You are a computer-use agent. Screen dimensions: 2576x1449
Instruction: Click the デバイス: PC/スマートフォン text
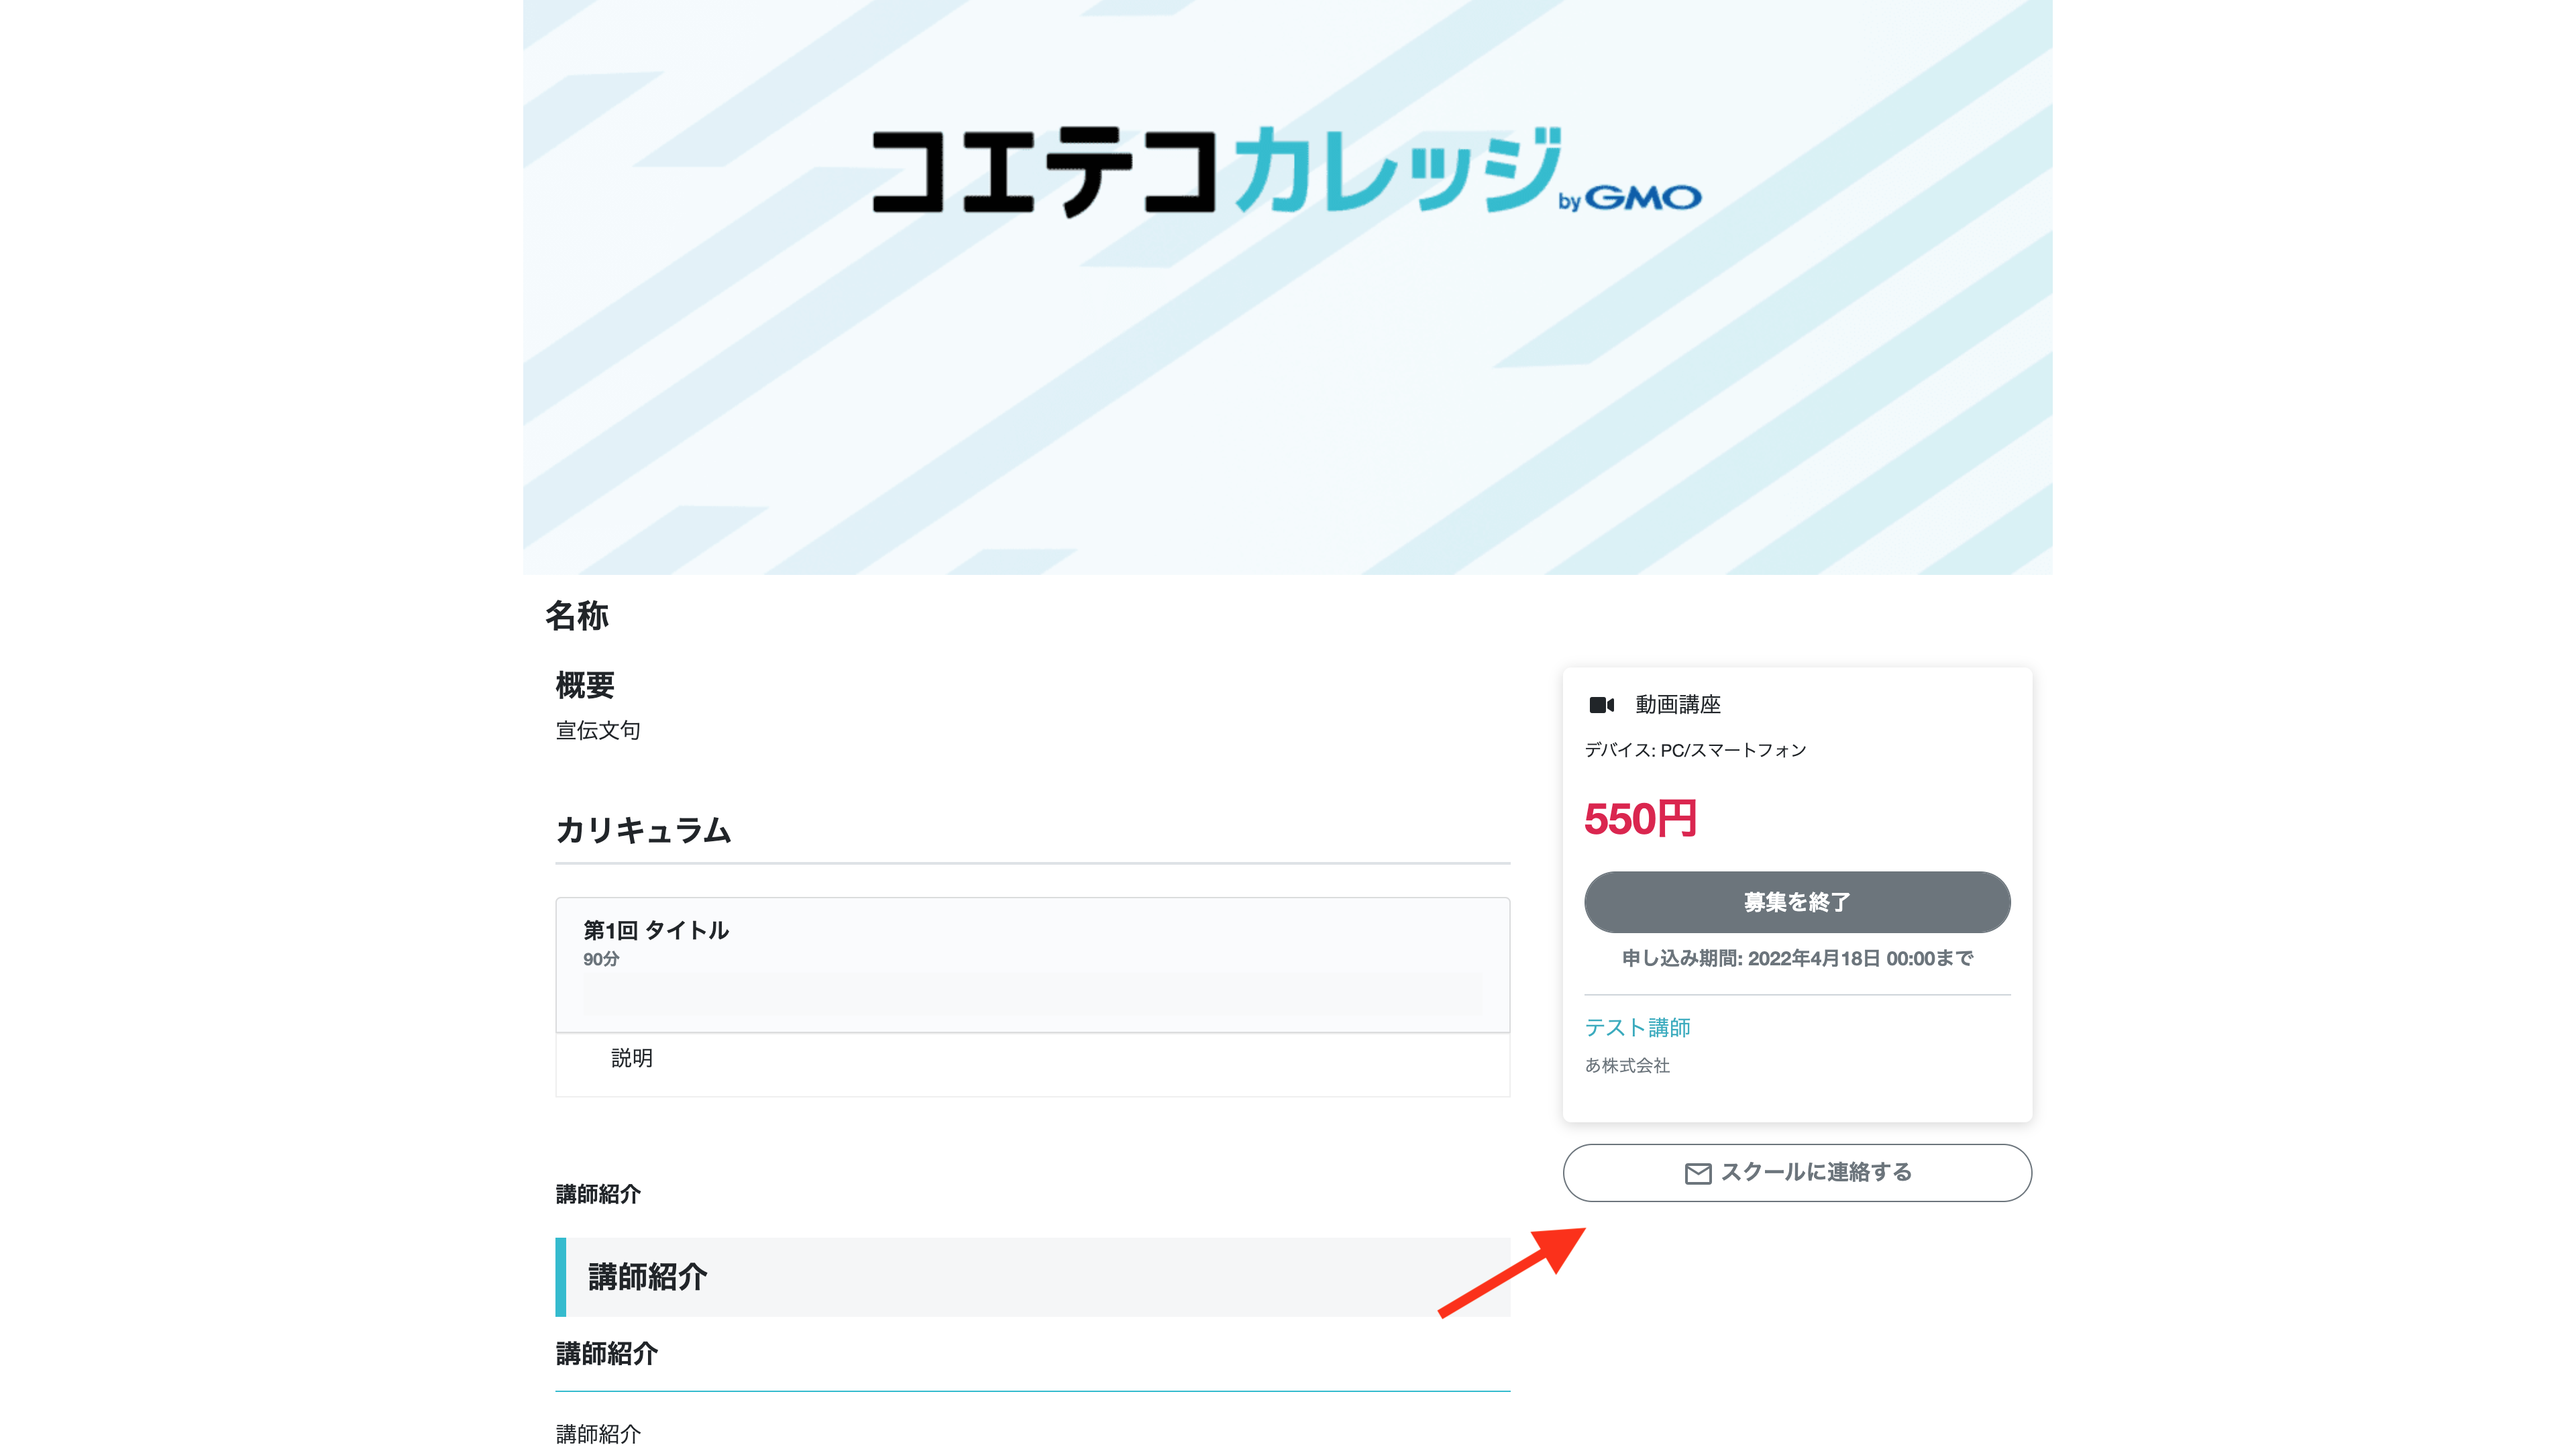1695,750
